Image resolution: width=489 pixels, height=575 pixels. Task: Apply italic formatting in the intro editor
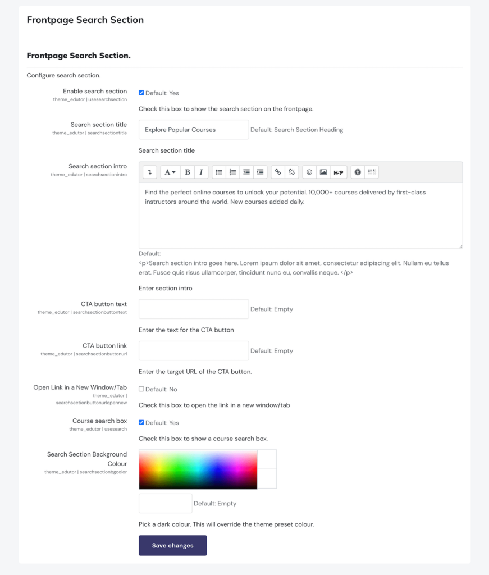[x=201, y=172]
